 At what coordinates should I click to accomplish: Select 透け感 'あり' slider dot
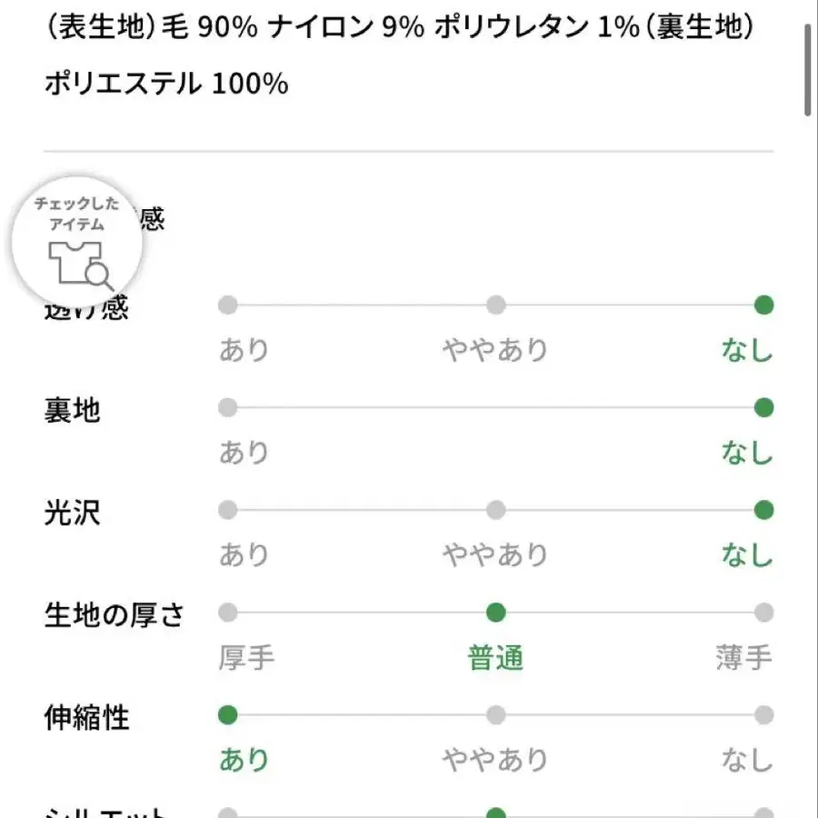click(x=228, y=305)
